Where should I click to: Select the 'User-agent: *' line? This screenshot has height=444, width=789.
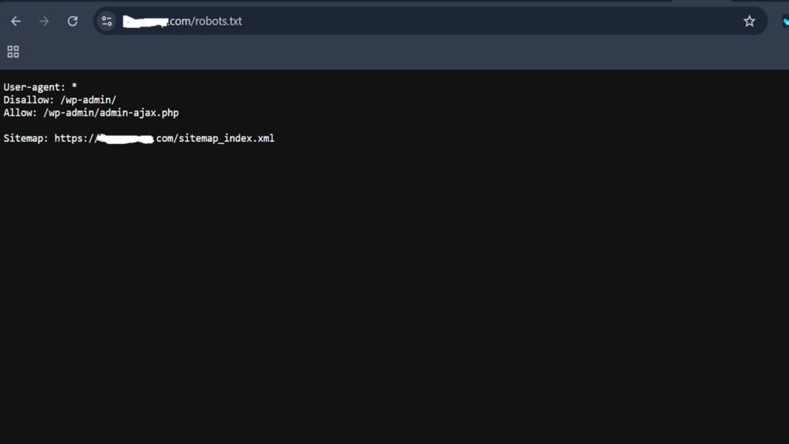pos(40,87)
